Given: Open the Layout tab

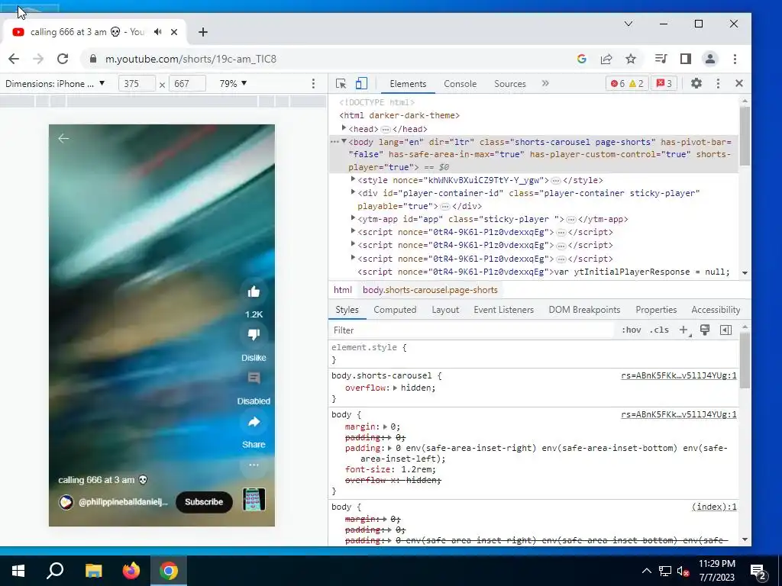Looking at the screenshot, I should pos(445,310).
